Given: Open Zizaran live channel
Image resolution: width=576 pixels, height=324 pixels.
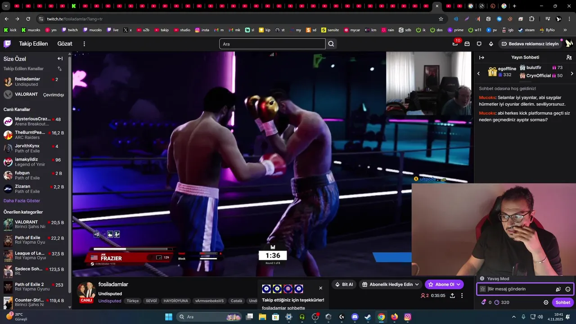Looking at the screenshot, I should pos(35,189).
